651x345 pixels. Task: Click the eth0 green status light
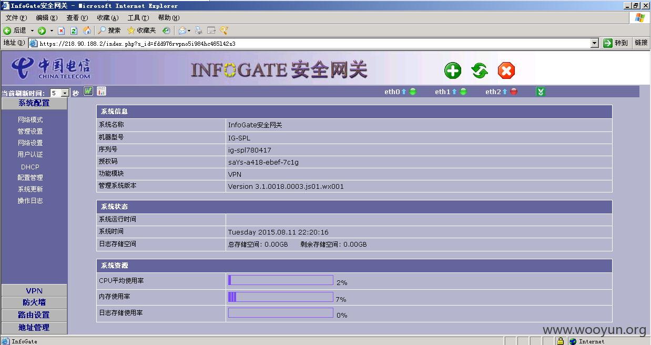[413, 92]
